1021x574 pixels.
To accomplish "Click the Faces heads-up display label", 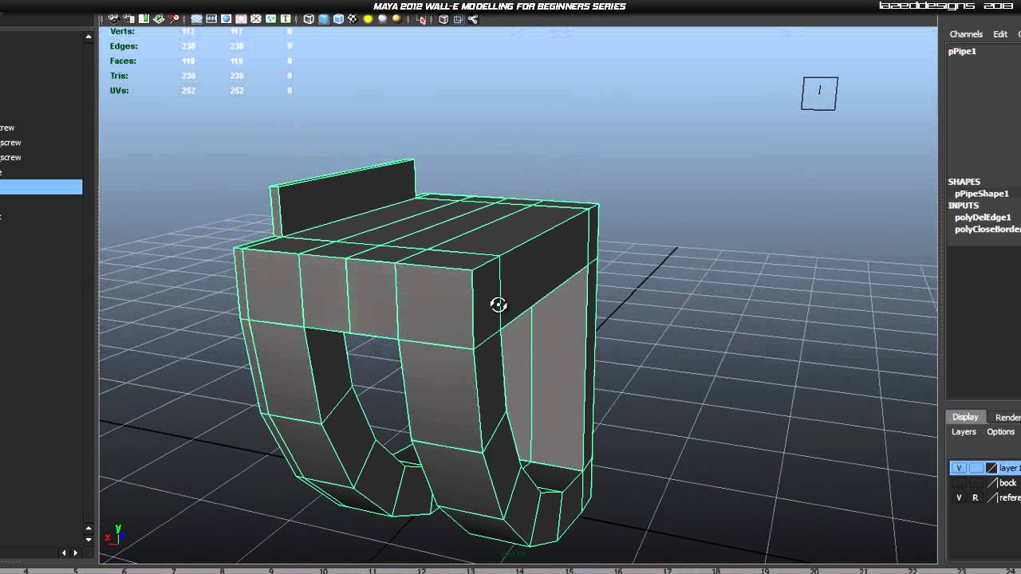I will 123,61.
